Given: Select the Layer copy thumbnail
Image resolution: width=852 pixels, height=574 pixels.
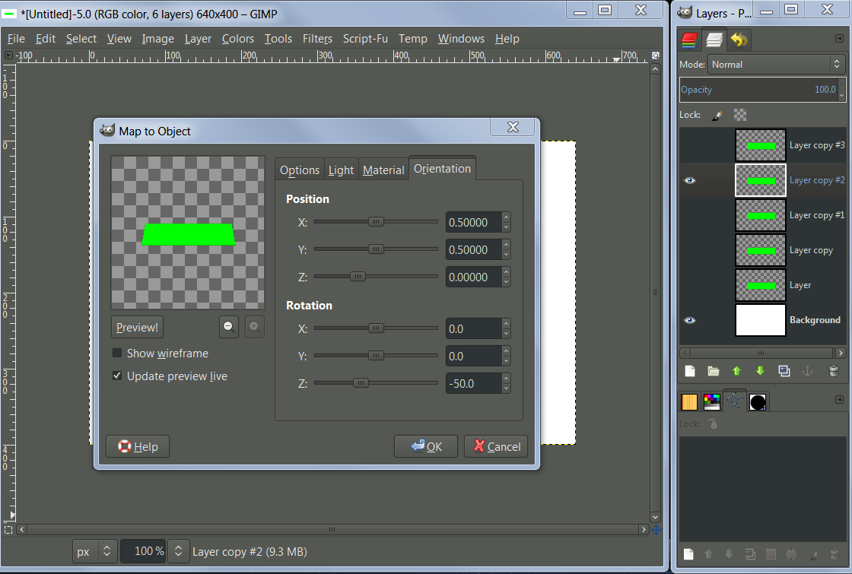Looking at the screenshot, I should click(760, 250).
